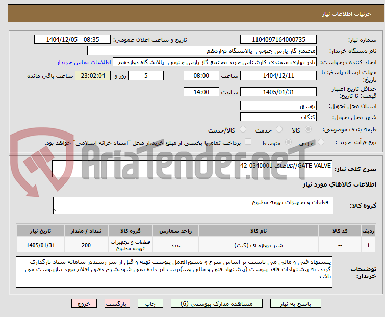Click the announcement date field 1404/12/05 - 08:35
Image resolution: width=385 pixels, height=317 pixels.
[72, 40]
